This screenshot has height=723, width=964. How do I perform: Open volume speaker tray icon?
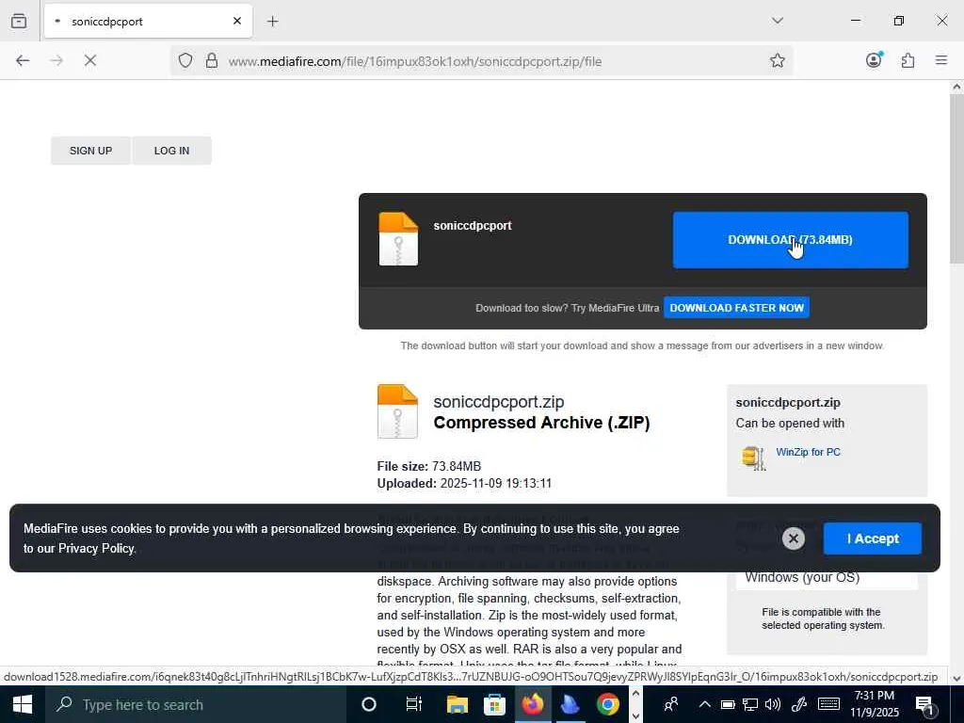point(773,704)
